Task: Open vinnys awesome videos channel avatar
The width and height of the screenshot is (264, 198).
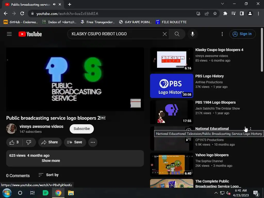Action: pos(11,129)
